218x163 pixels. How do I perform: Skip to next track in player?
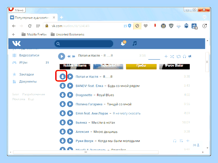(74, 56)
